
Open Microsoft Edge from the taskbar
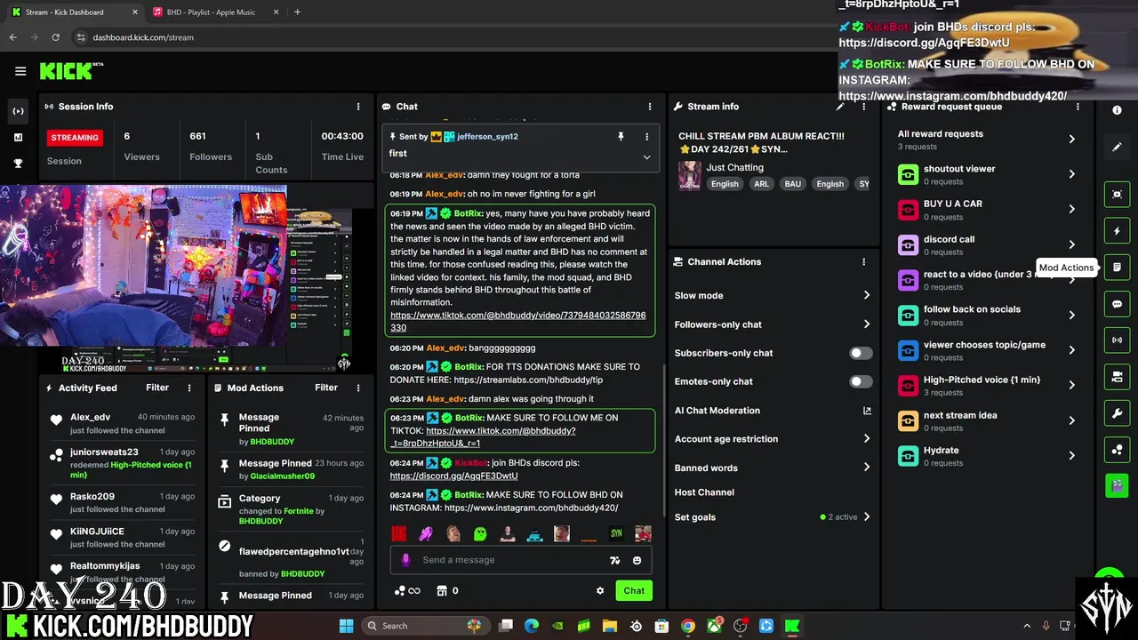tap(532, 626)
